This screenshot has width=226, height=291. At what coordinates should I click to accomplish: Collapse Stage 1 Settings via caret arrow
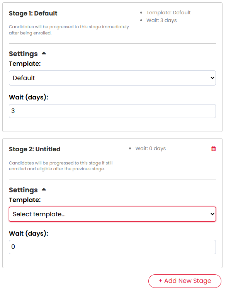coord(44,53)
